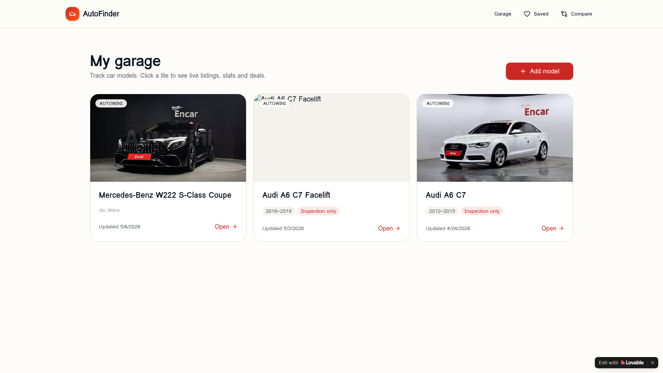Click the Updated 5/6/2026 text
Viewport: 663px width, 373px height.
click(x=120, y=227)
